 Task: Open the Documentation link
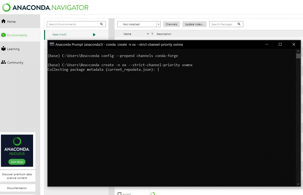point(17,188)
